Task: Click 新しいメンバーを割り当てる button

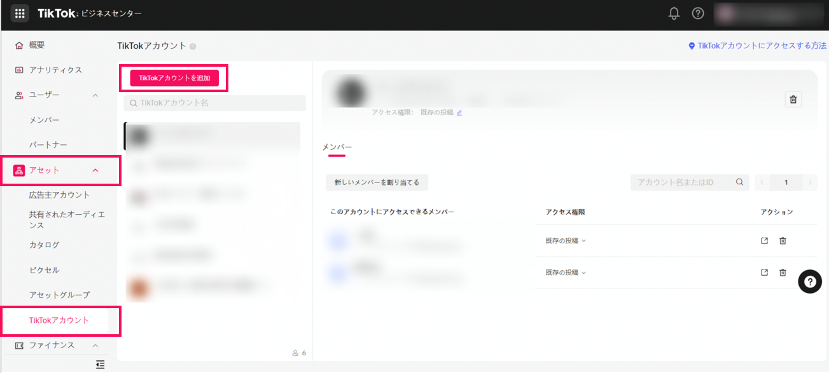Action: (377, 182)
